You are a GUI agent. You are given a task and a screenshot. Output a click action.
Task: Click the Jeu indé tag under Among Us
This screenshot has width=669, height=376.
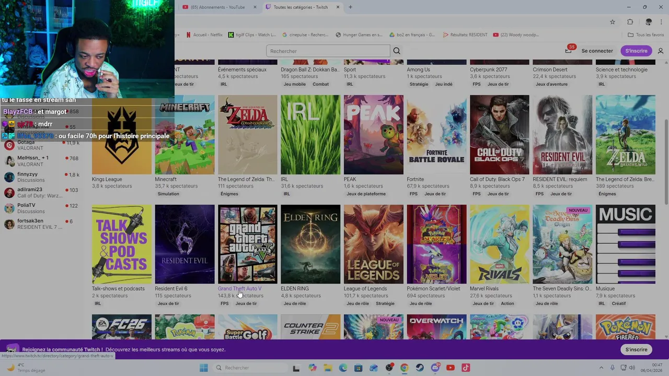(x=444, y=84)
